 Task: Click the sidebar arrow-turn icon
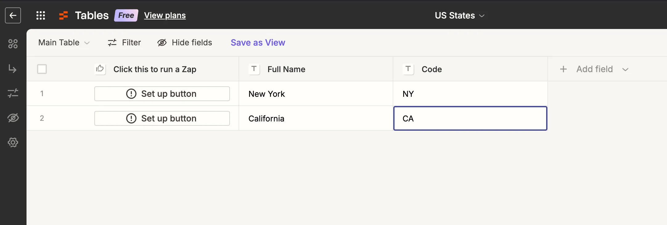(13, 68)
